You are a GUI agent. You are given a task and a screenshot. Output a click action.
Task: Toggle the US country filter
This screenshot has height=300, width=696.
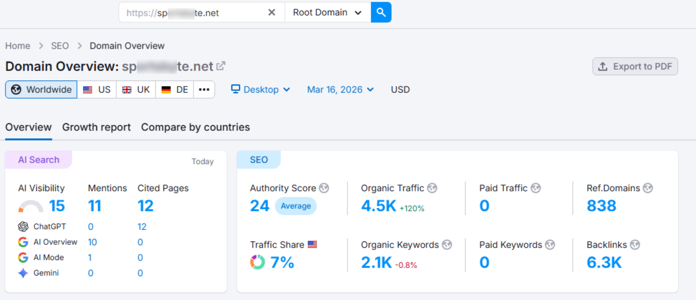(x=97, y=89)
